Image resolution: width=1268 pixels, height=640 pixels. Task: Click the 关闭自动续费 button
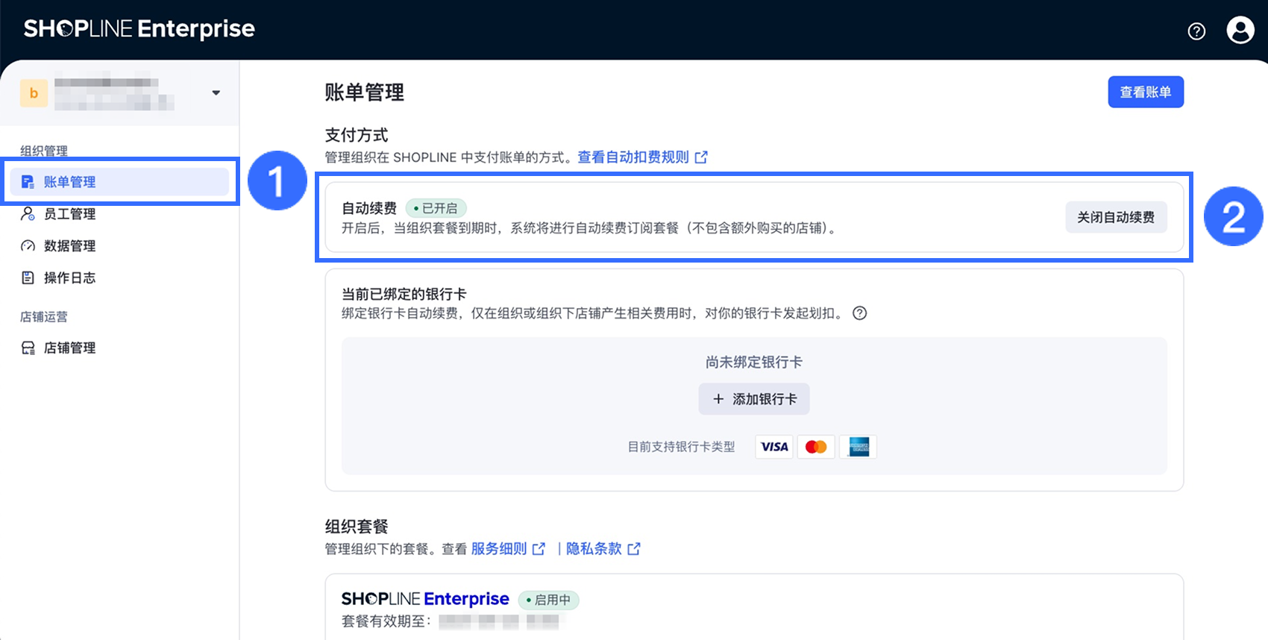click(x=1116, y=217)
